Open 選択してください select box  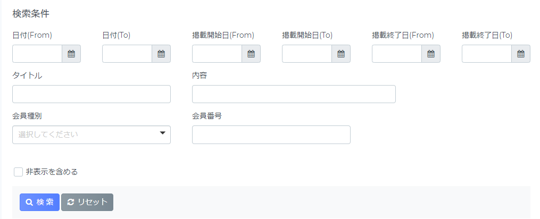click(x=92, y=134)
